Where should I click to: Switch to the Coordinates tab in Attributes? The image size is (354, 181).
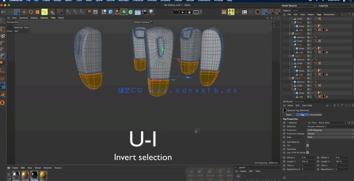316,115
